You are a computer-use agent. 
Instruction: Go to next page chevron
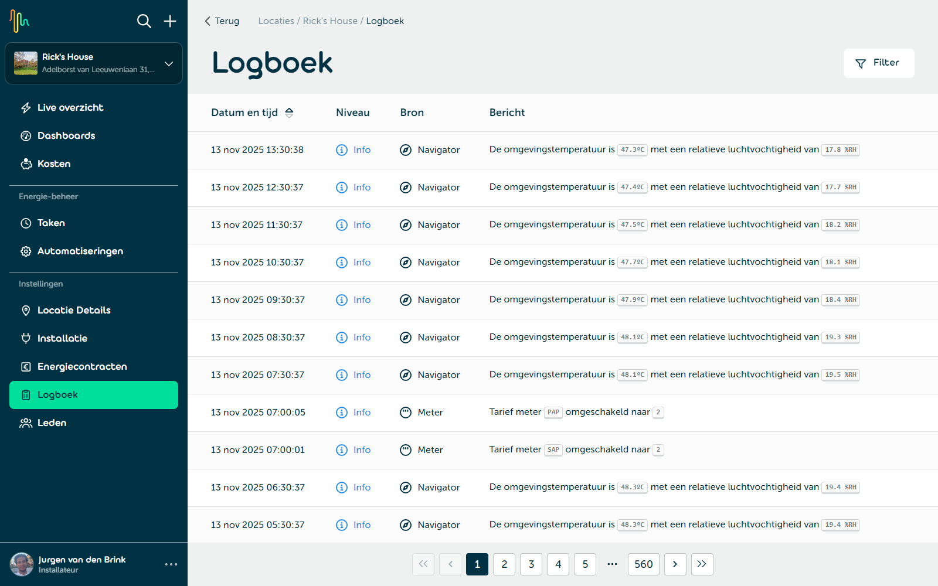coord(675,564)
